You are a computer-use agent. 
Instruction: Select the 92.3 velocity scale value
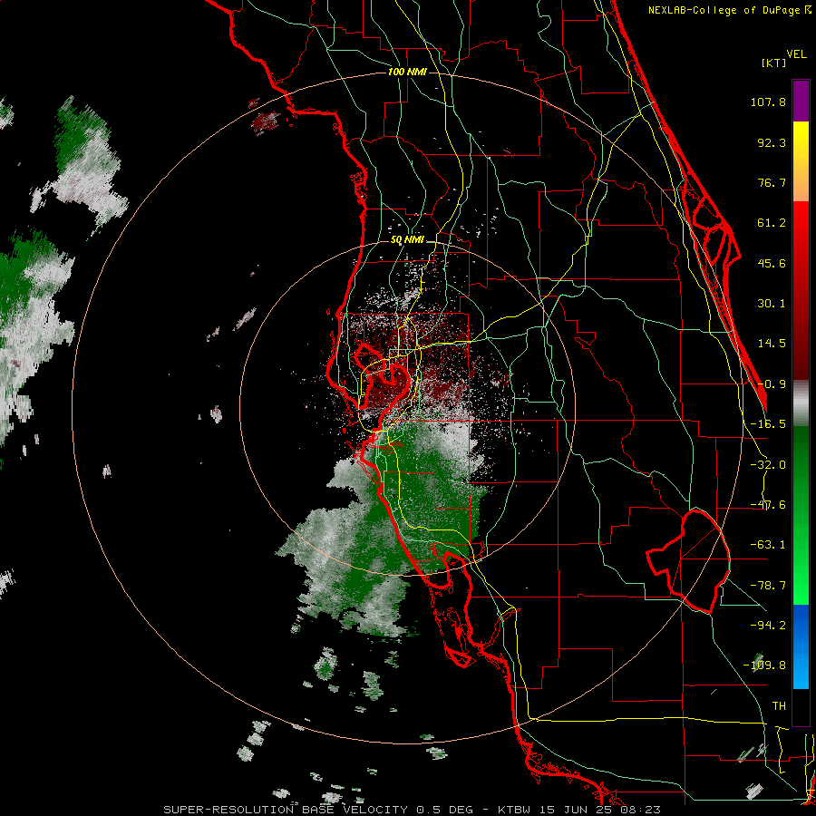tap(772, 142)
